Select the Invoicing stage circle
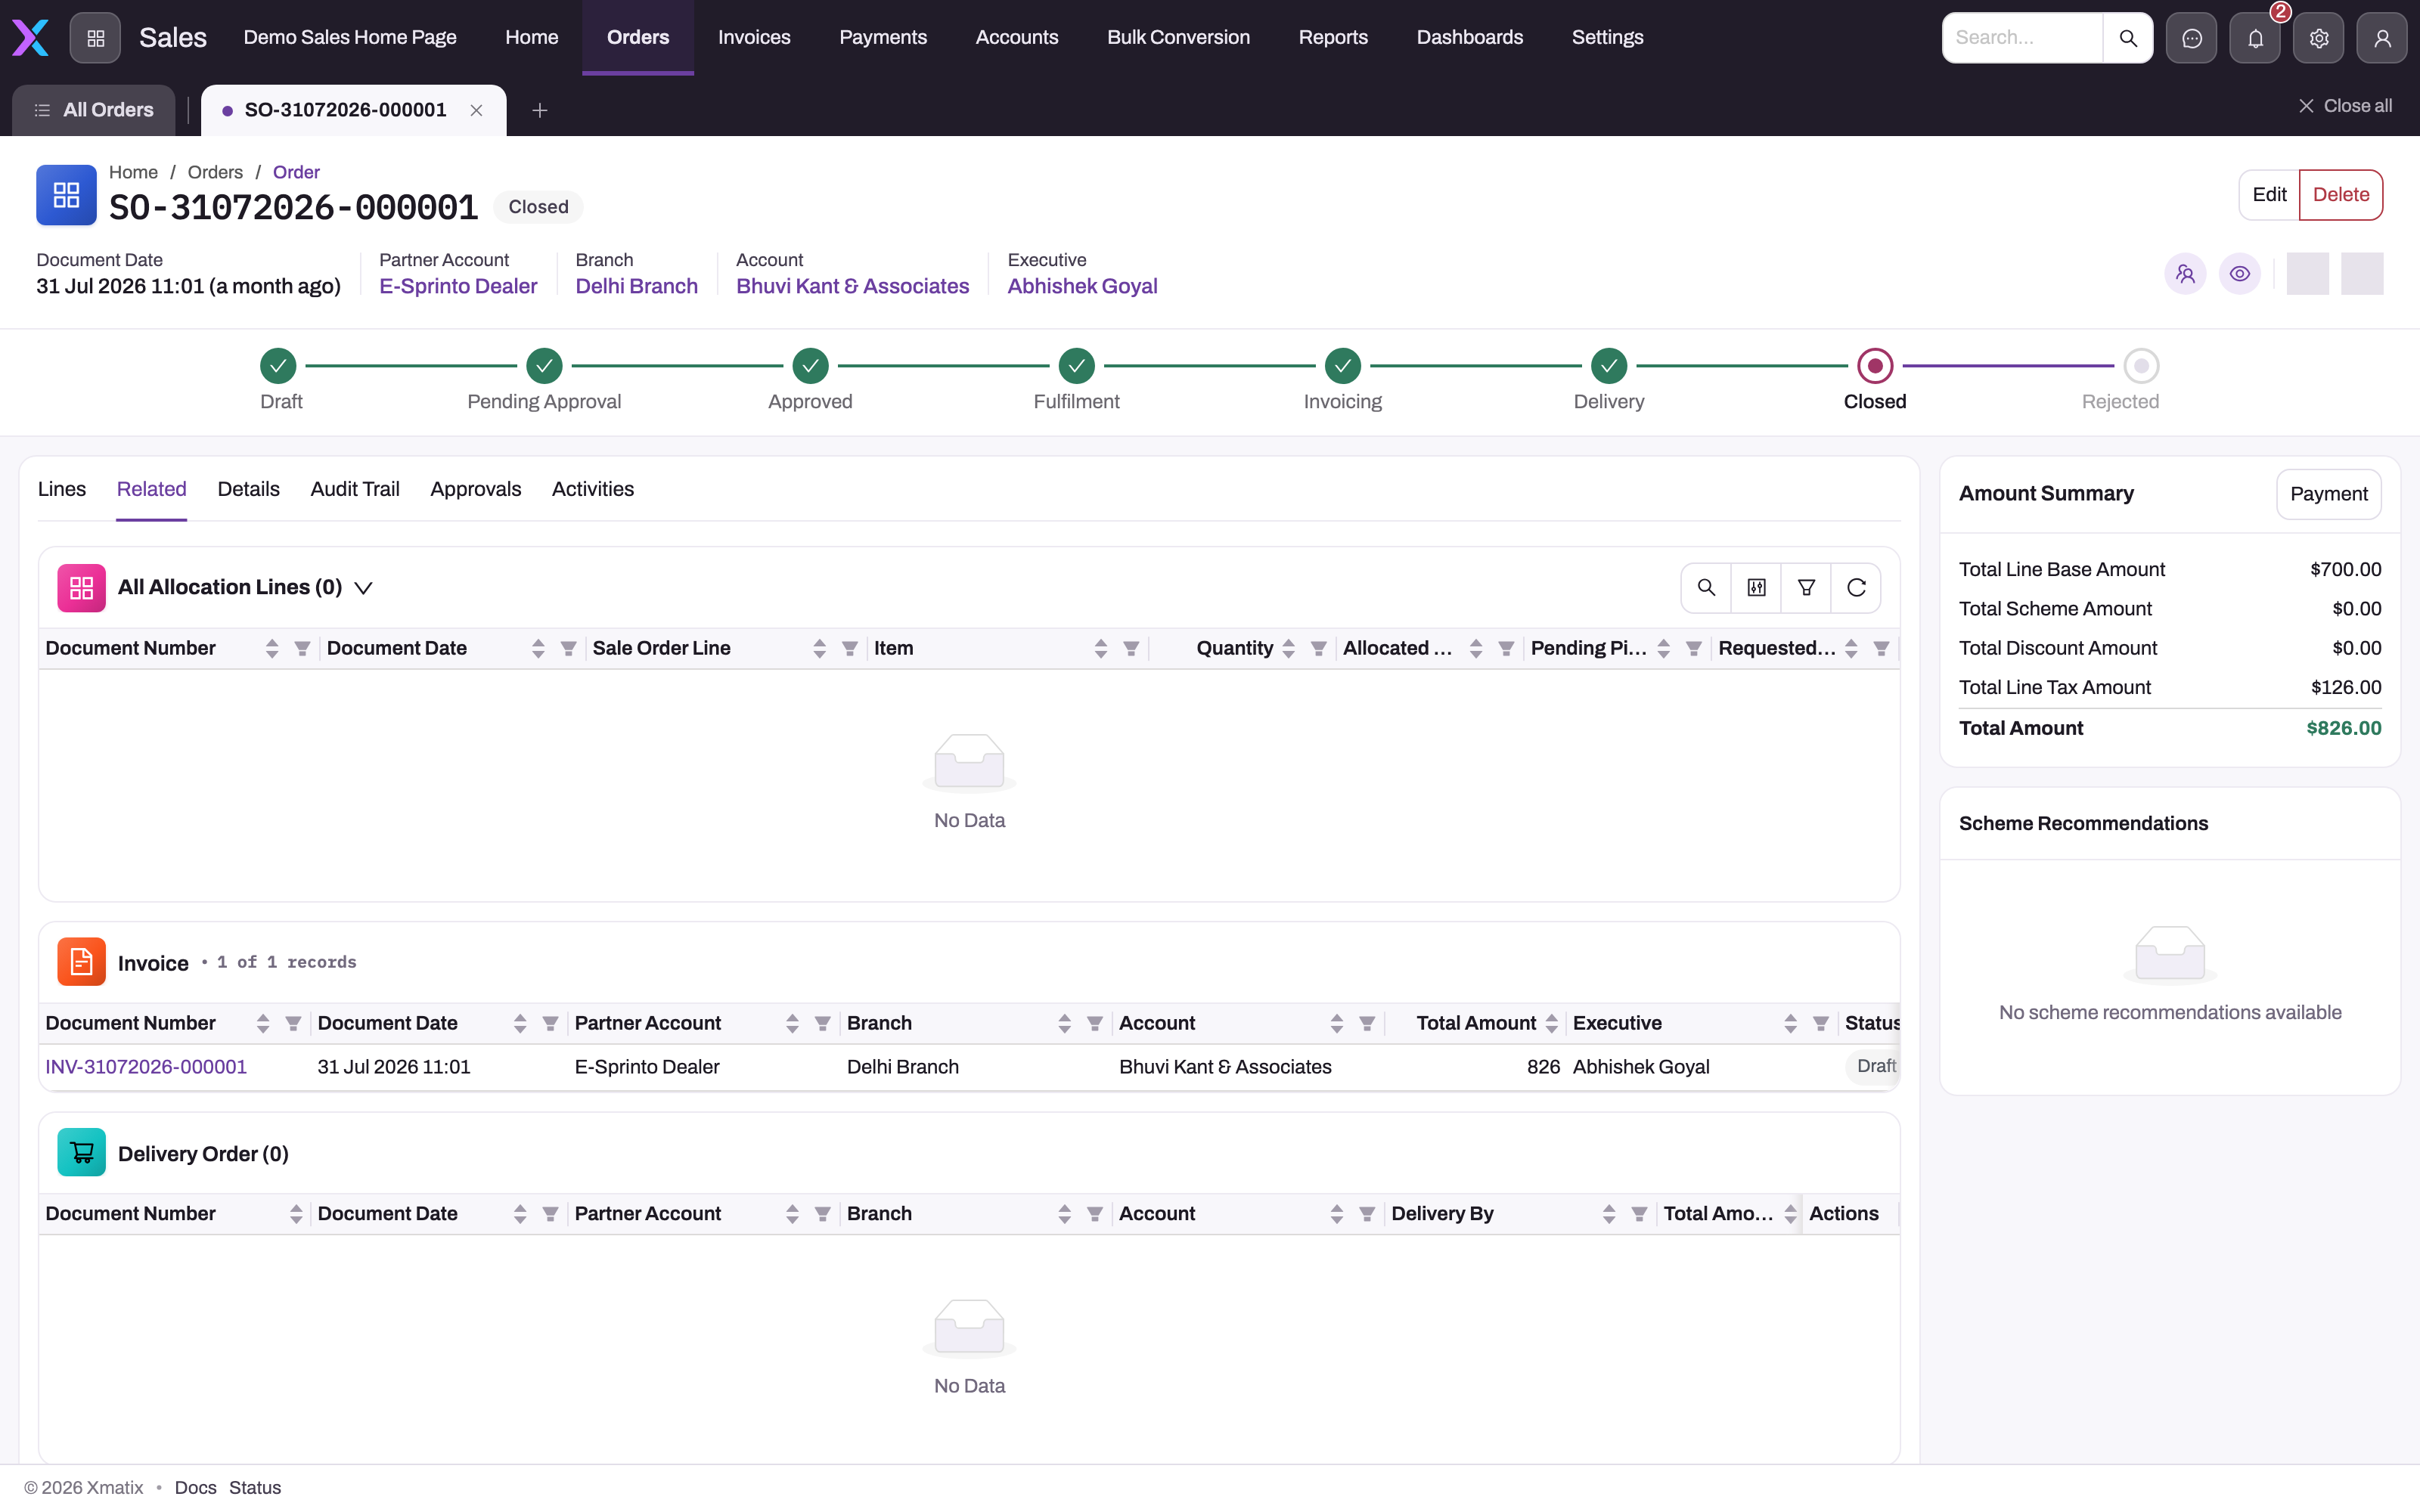2420x1512 pixels. (x=1343, y=366)
